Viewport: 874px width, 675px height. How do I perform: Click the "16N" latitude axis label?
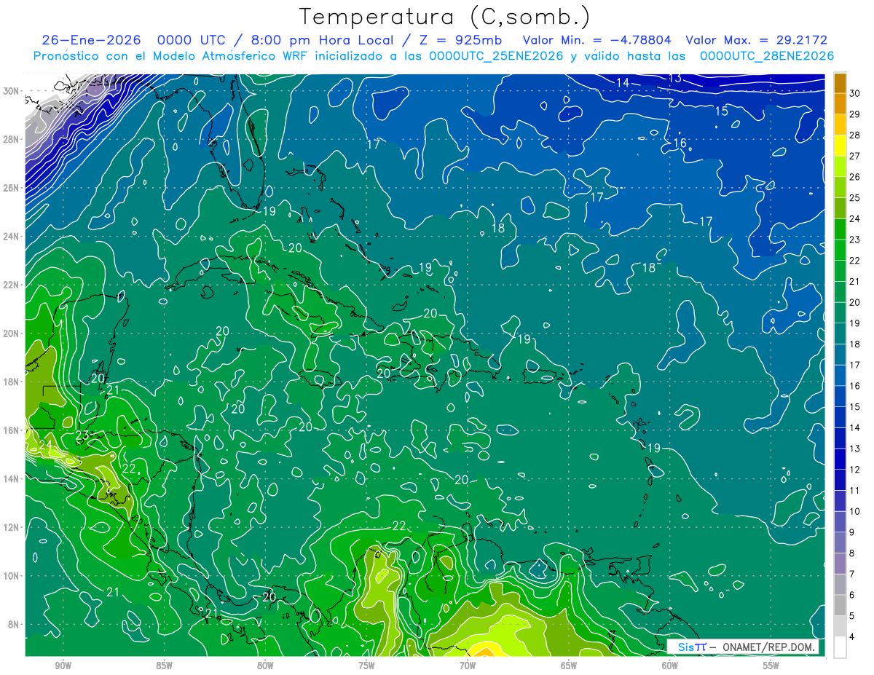(x=12, y=430)
